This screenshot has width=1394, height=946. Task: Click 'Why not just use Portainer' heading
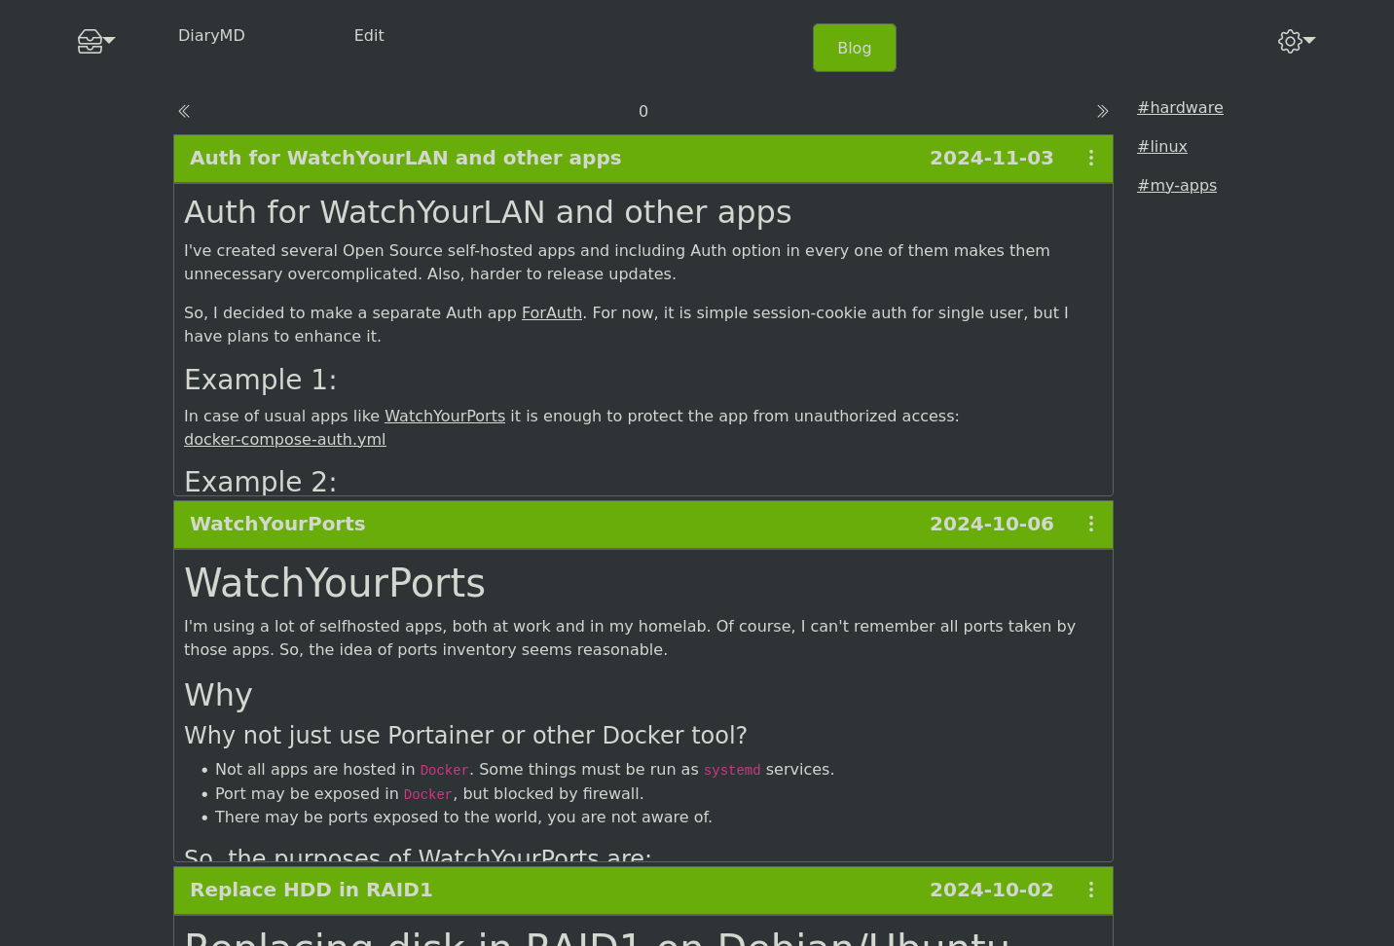tap(465, 735)
